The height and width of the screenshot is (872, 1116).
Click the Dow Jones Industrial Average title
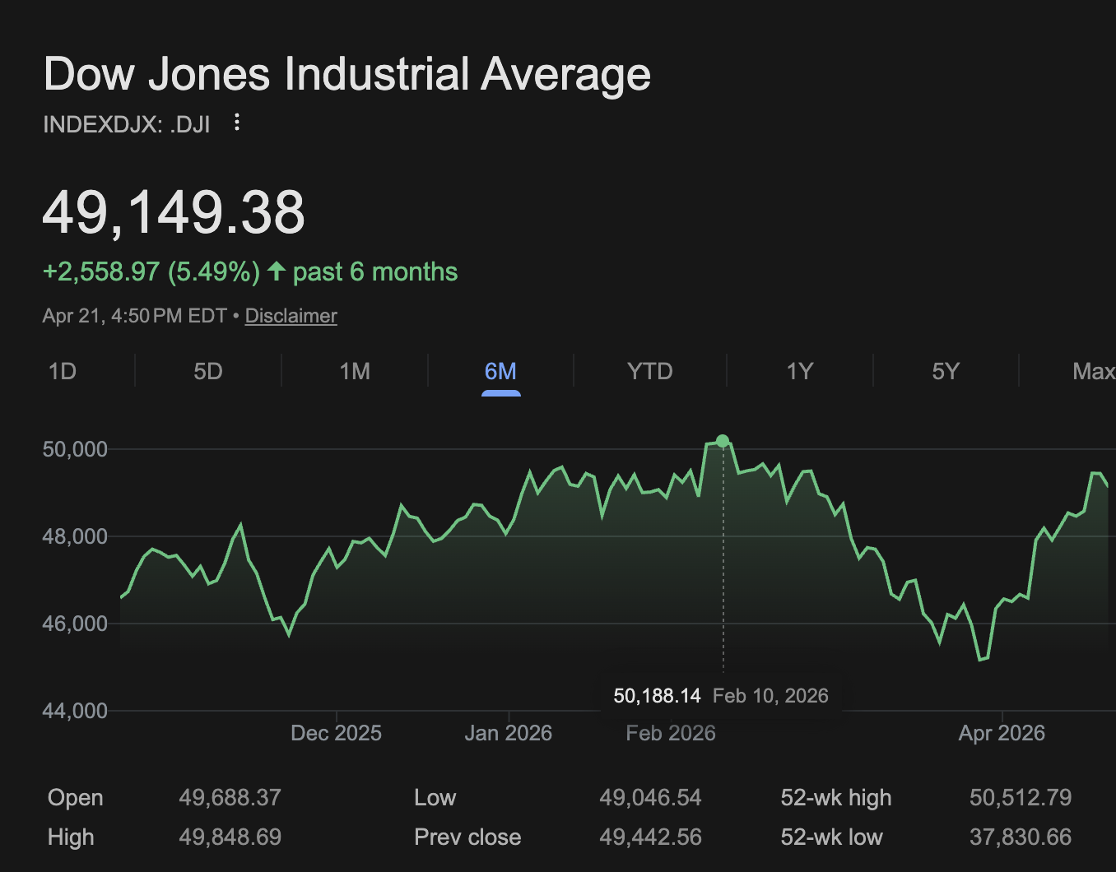click(346, 74)
